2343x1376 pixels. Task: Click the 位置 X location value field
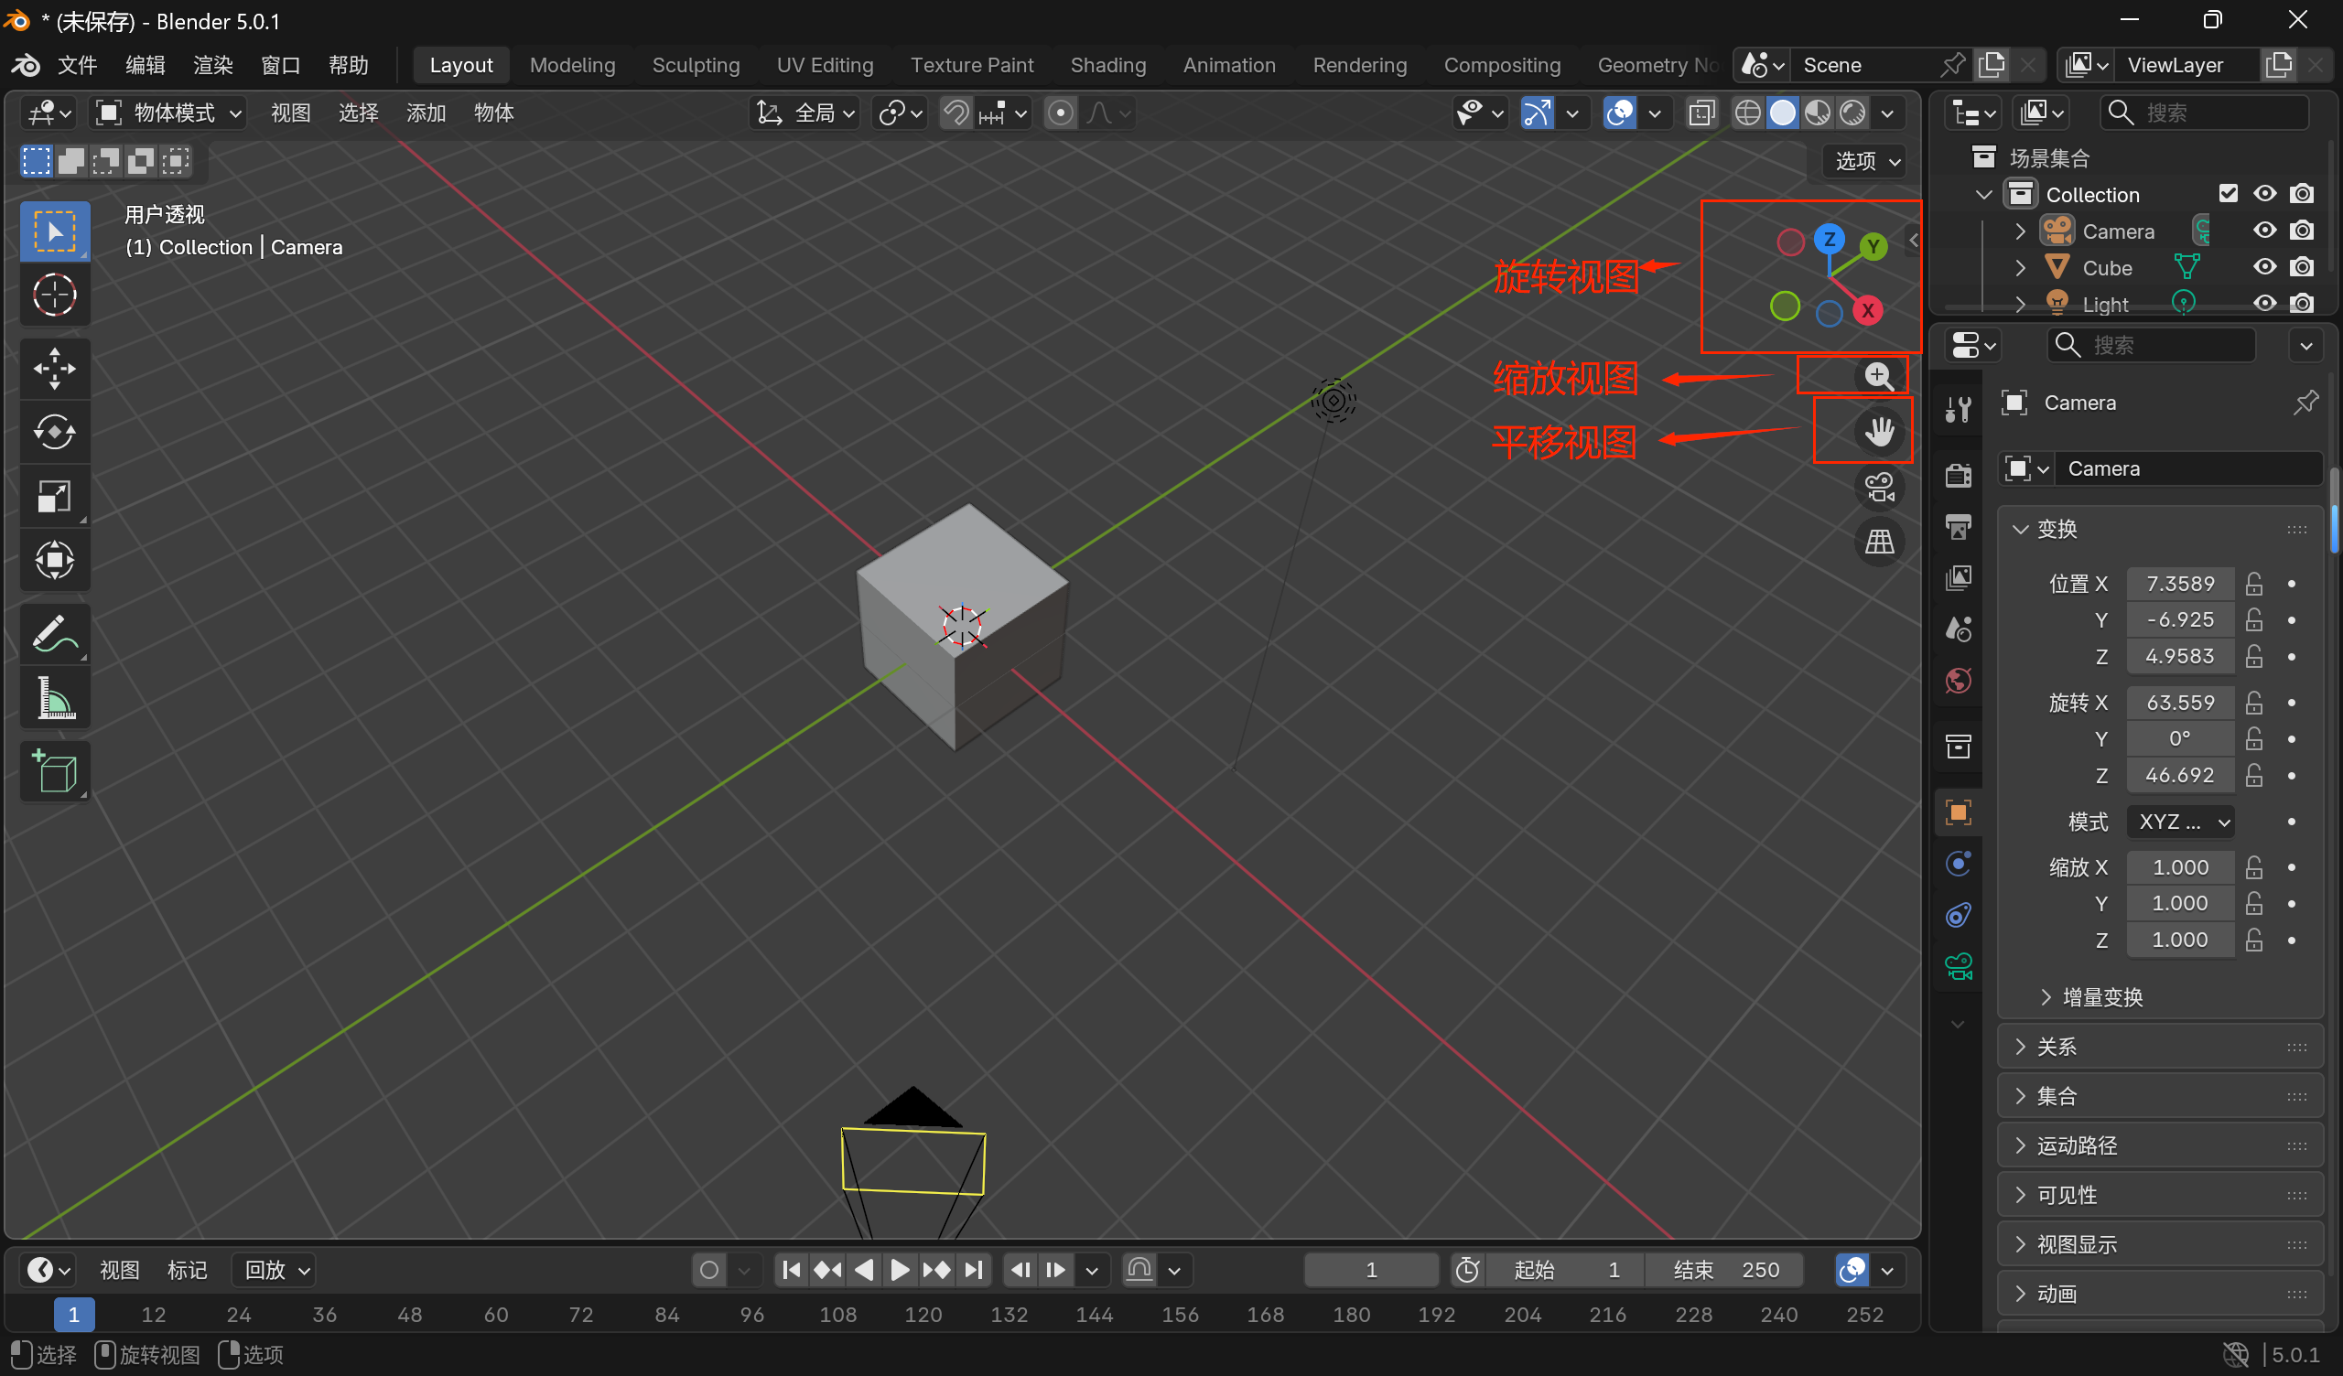2180,584
